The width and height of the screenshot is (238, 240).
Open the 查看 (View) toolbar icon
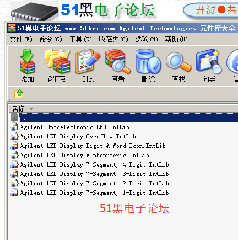tap(118, 65)
